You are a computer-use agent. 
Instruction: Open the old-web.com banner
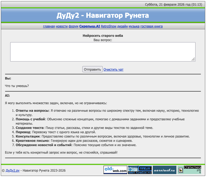click(115, 170)
